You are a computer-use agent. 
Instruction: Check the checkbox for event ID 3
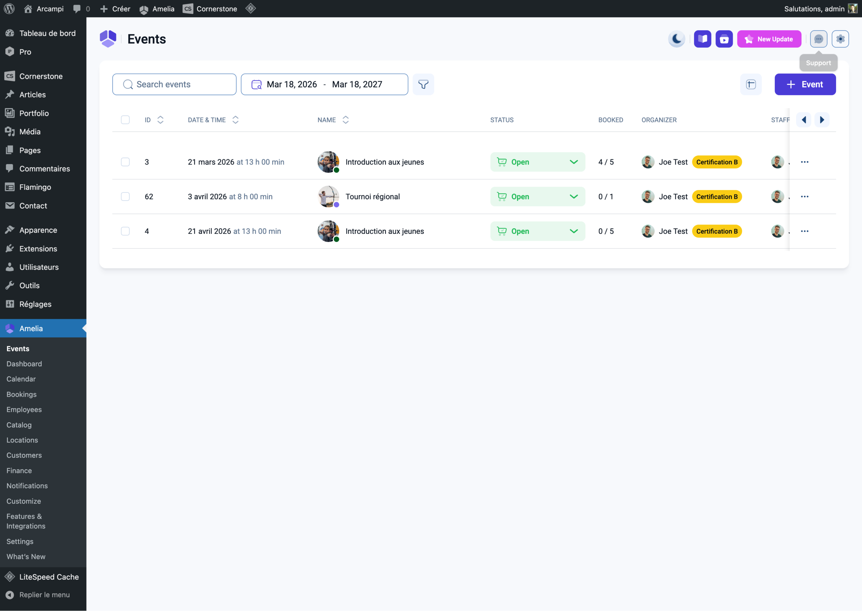coord(125,162)
